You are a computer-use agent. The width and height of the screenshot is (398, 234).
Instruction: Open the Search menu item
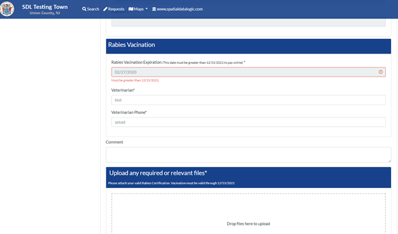91,9
